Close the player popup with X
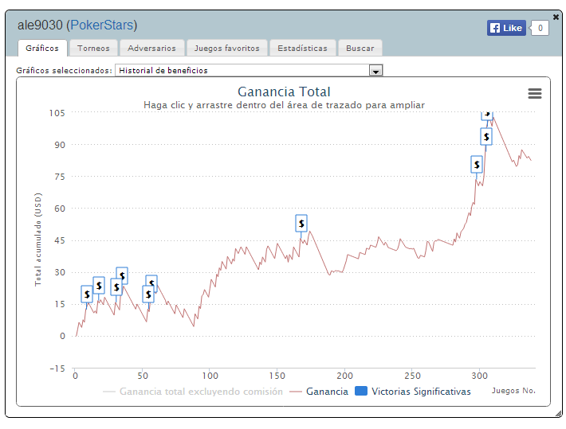The image size is (566, 429). tap(556, 17)
